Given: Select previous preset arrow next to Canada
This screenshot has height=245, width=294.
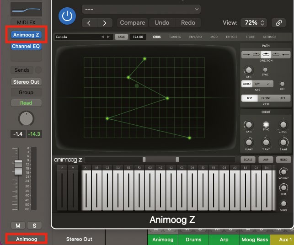Looking at the screenshot, I should (102, 37).
